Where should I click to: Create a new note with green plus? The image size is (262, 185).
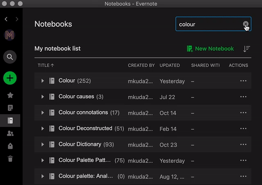point(10,78)
